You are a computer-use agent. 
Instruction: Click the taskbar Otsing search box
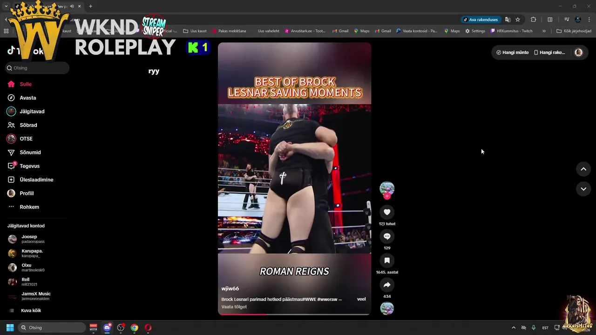click(52, 328)
